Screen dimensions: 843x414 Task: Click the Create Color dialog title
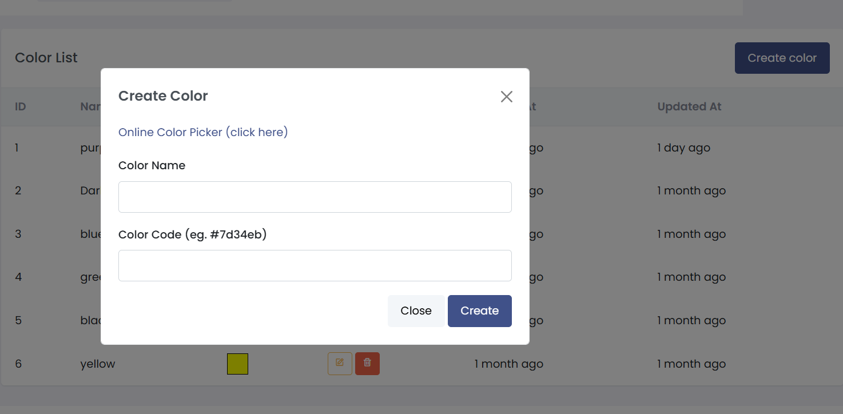coord(163,96)
